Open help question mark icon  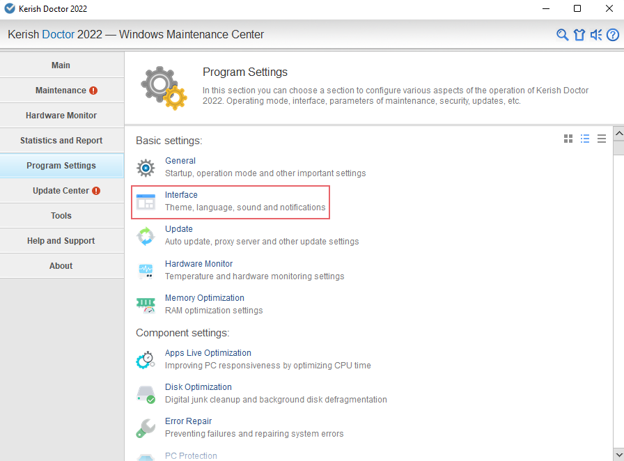point(613,35)
